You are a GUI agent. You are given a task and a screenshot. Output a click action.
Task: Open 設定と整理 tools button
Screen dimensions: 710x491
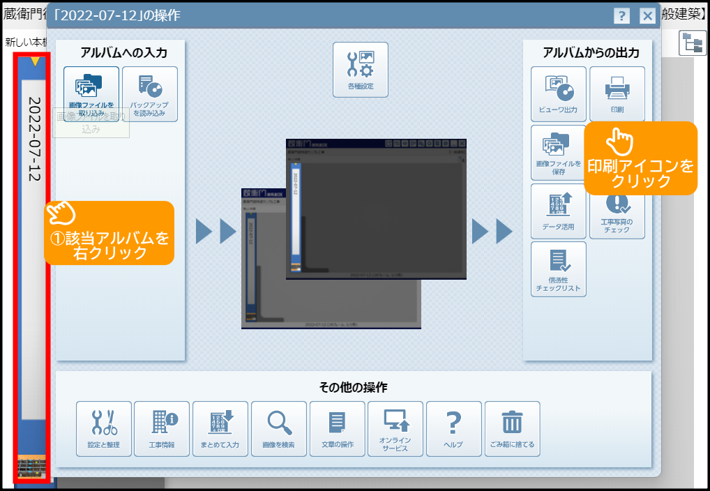tap(103, 428)
